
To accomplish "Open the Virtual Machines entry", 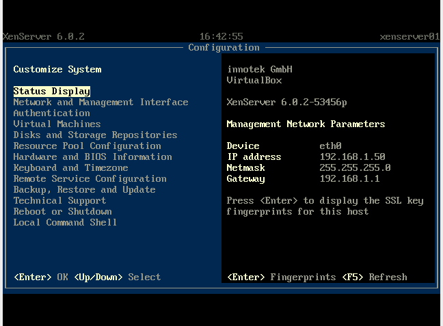I will [x=57, y=124].
